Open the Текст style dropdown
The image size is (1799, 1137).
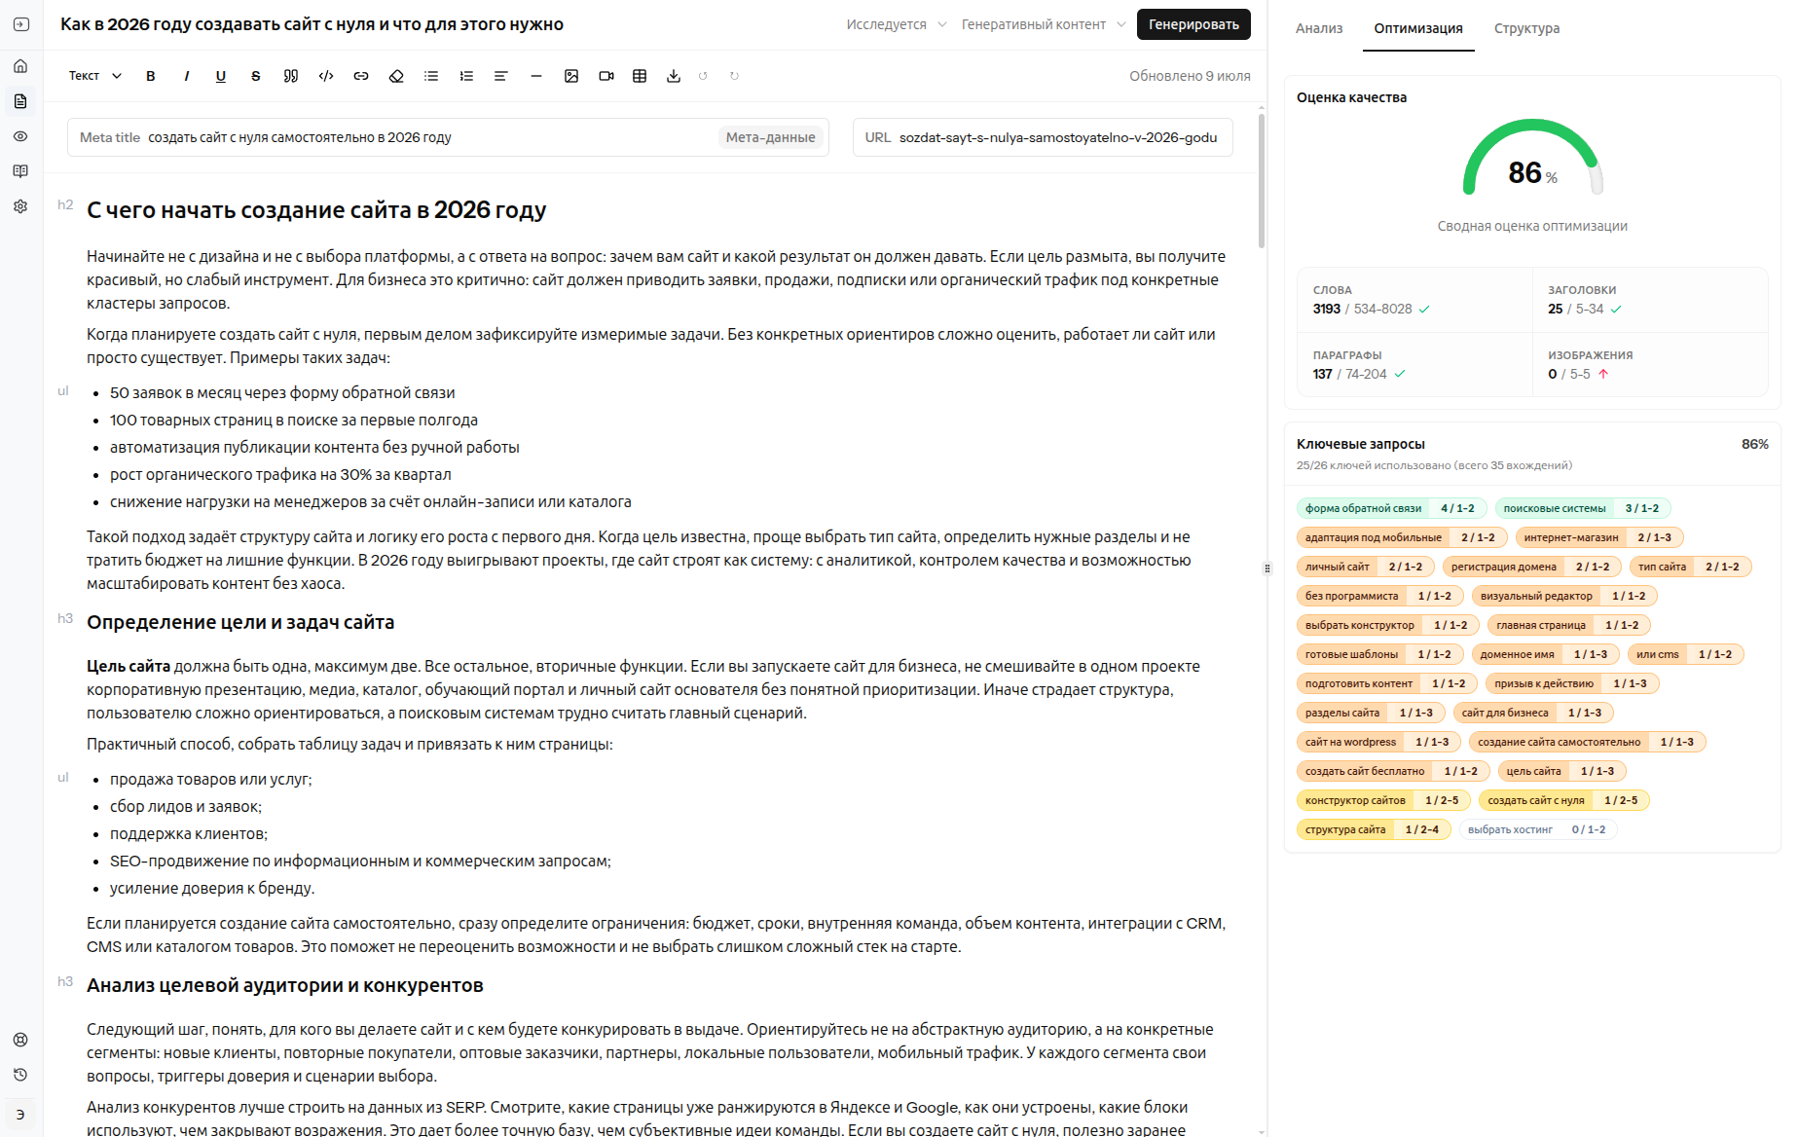(x=95, y=76)
